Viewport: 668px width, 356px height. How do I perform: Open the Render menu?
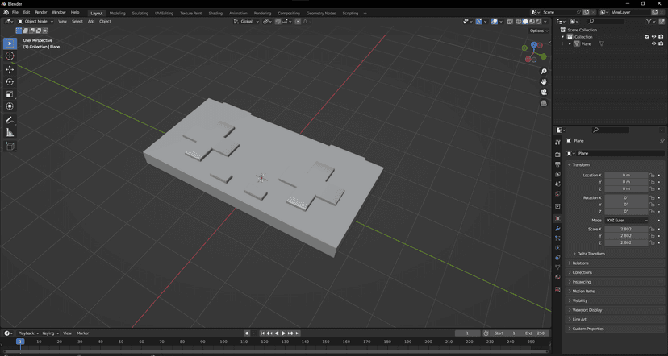pos(40,13)
